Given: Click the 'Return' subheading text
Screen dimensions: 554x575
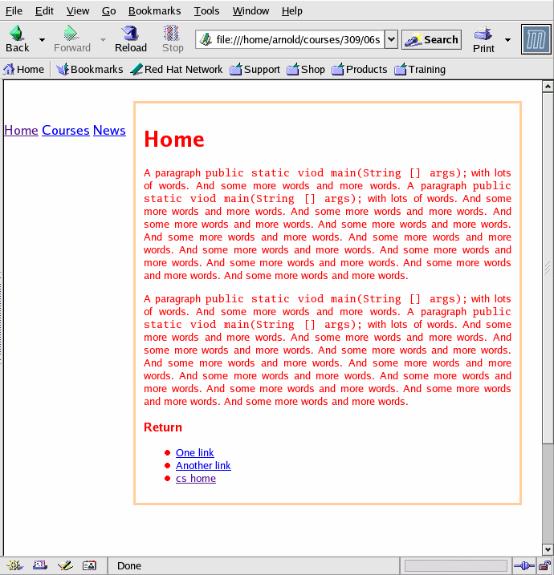Looking at the screenshot, I should [163, 427].
